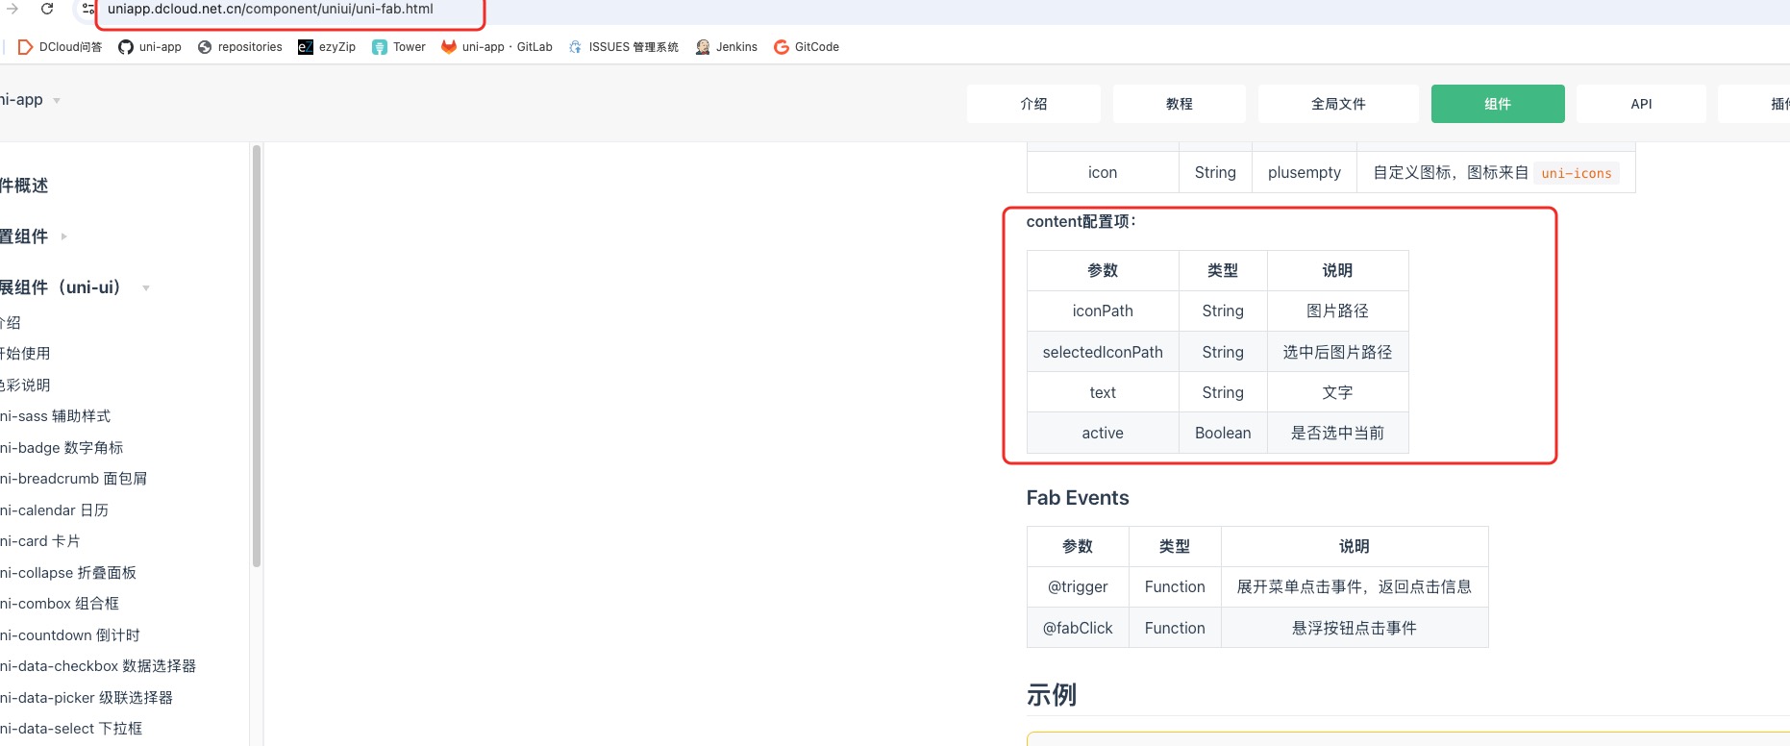Select the 全局文件 navigation tab
1790x746 pixels.
coord(1337,104)
